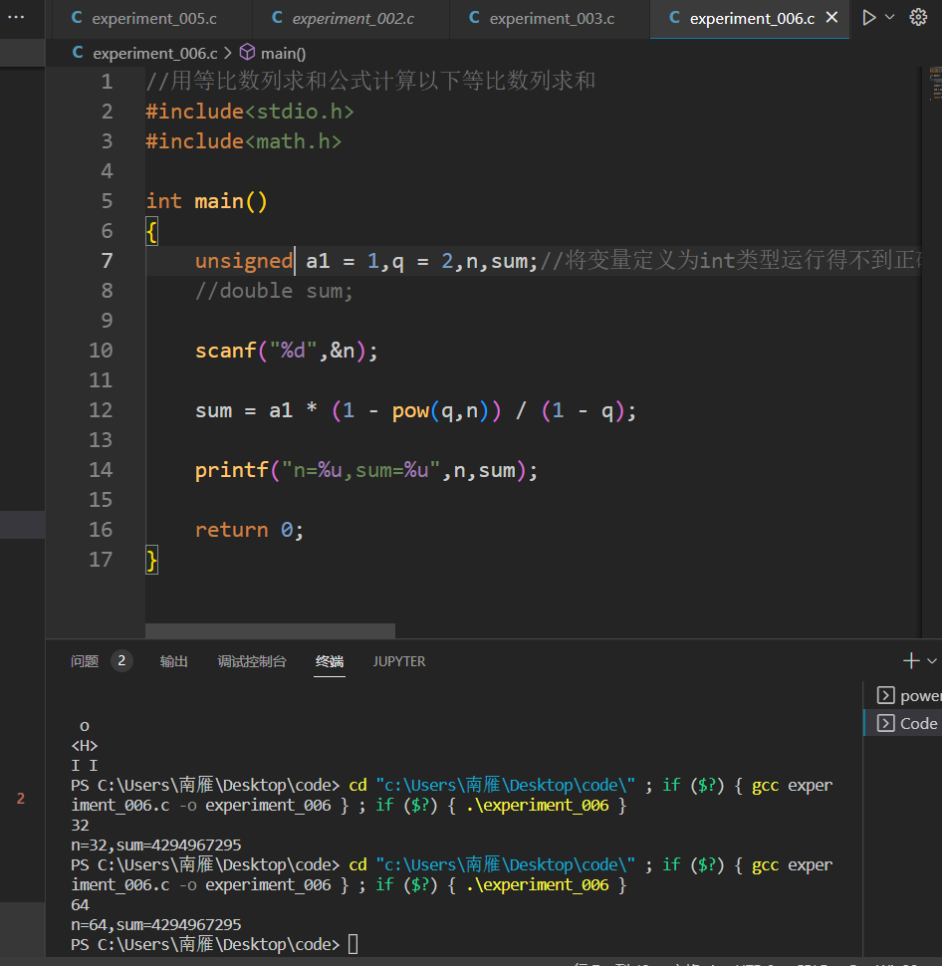Select the Code terminal entry icon
Viewport: 942px width, 966px height.
point(884,723)
